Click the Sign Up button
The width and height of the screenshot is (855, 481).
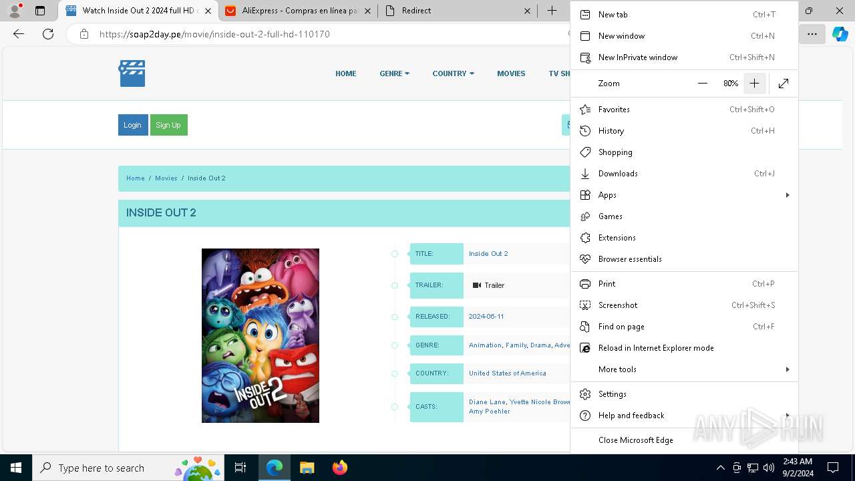(168, 125)
